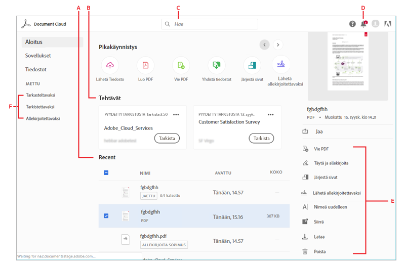Screen dimensions: 405x265
Task: Uncheck the selected fgbdgfhh PDF row
Action: click(x=106, y=216)
